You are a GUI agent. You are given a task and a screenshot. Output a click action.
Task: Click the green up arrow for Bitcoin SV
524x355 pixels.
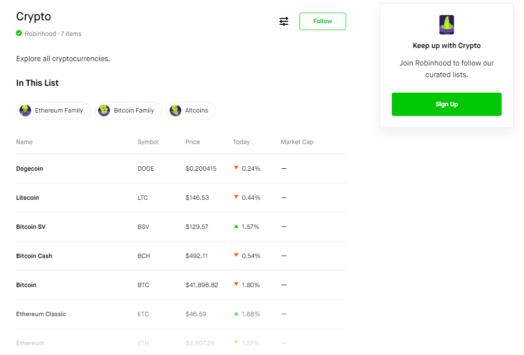click(236, 226)
